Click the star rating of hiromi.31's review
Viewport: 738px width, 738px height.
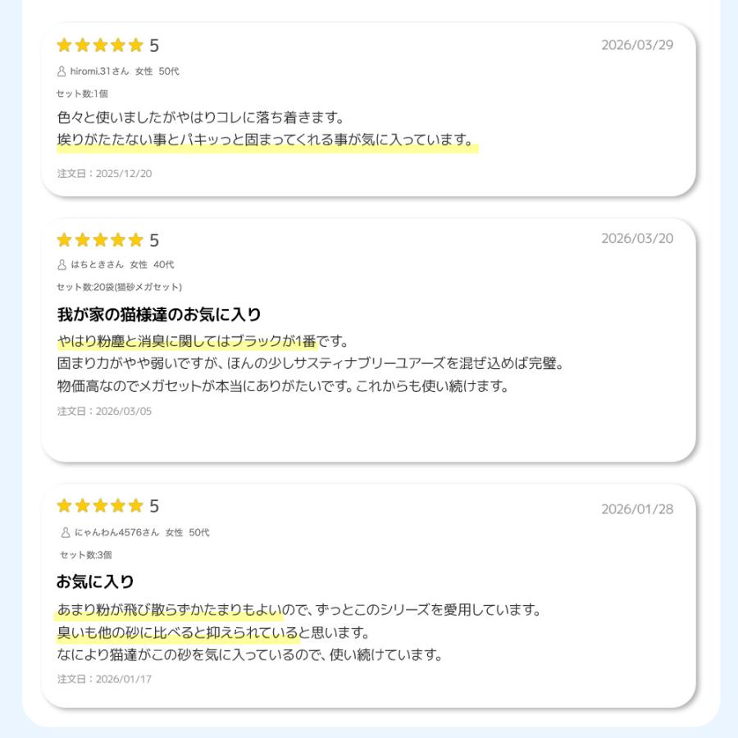pos(99,45)
